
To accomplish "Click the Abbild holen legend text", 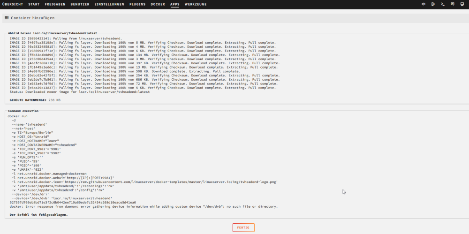I will [53, 33].
